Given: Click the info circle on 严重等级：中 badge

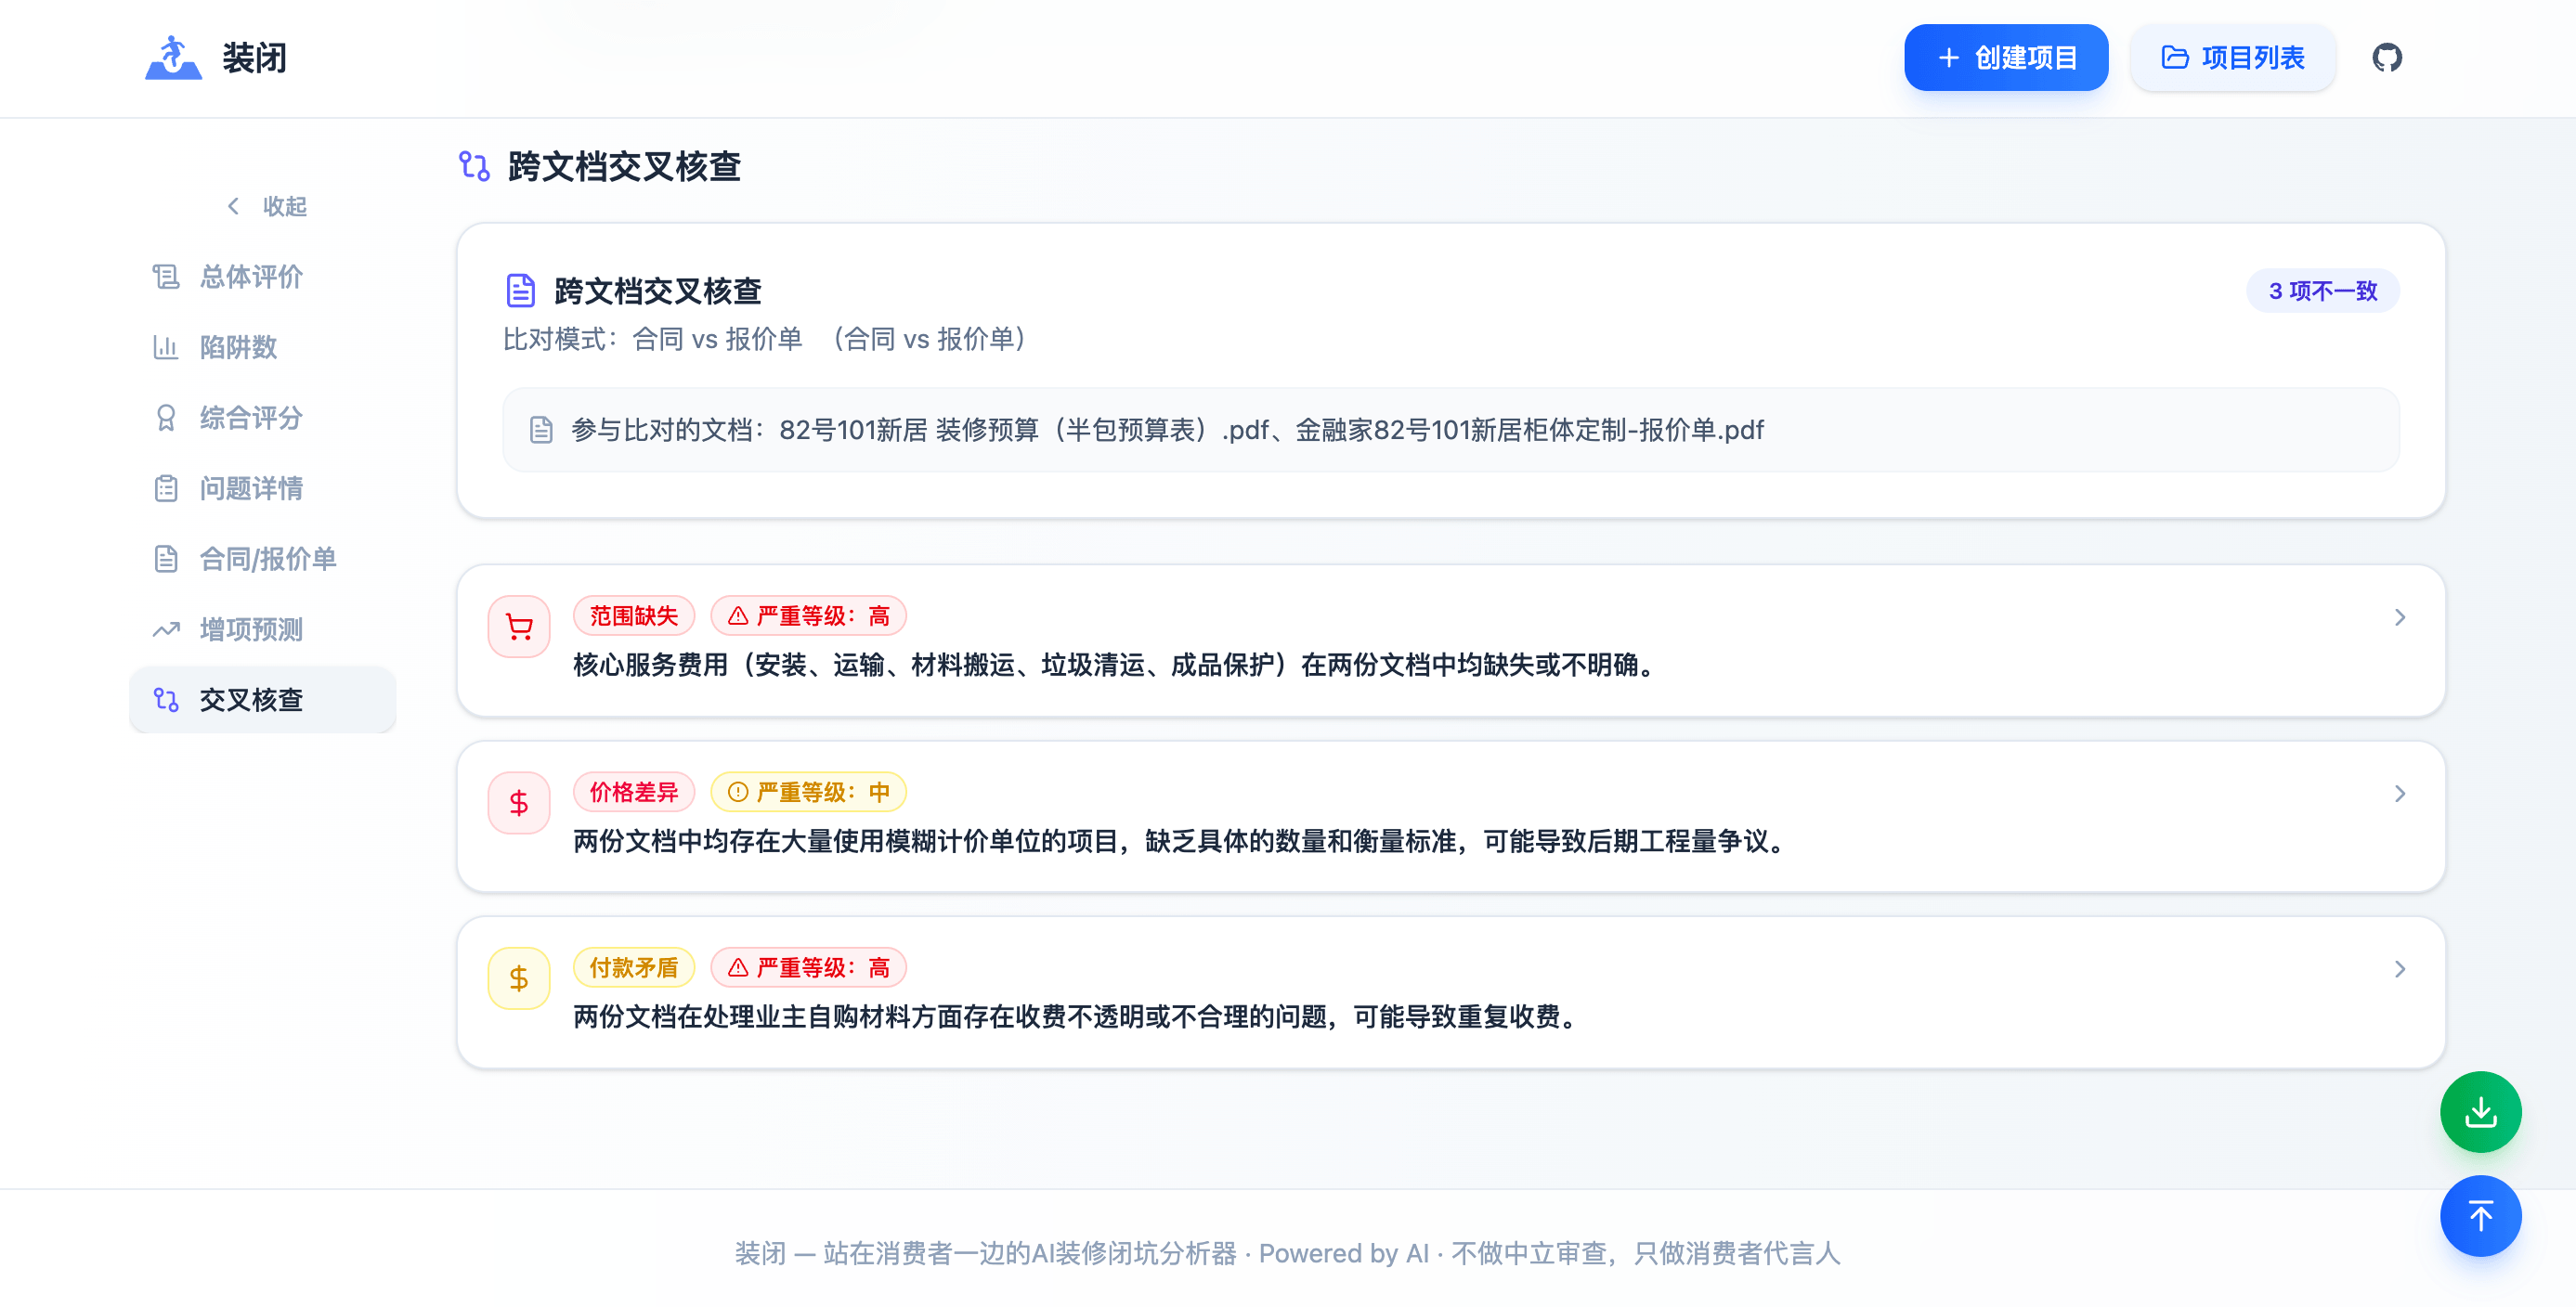Looking at the screenshot, I should point(738,793).
